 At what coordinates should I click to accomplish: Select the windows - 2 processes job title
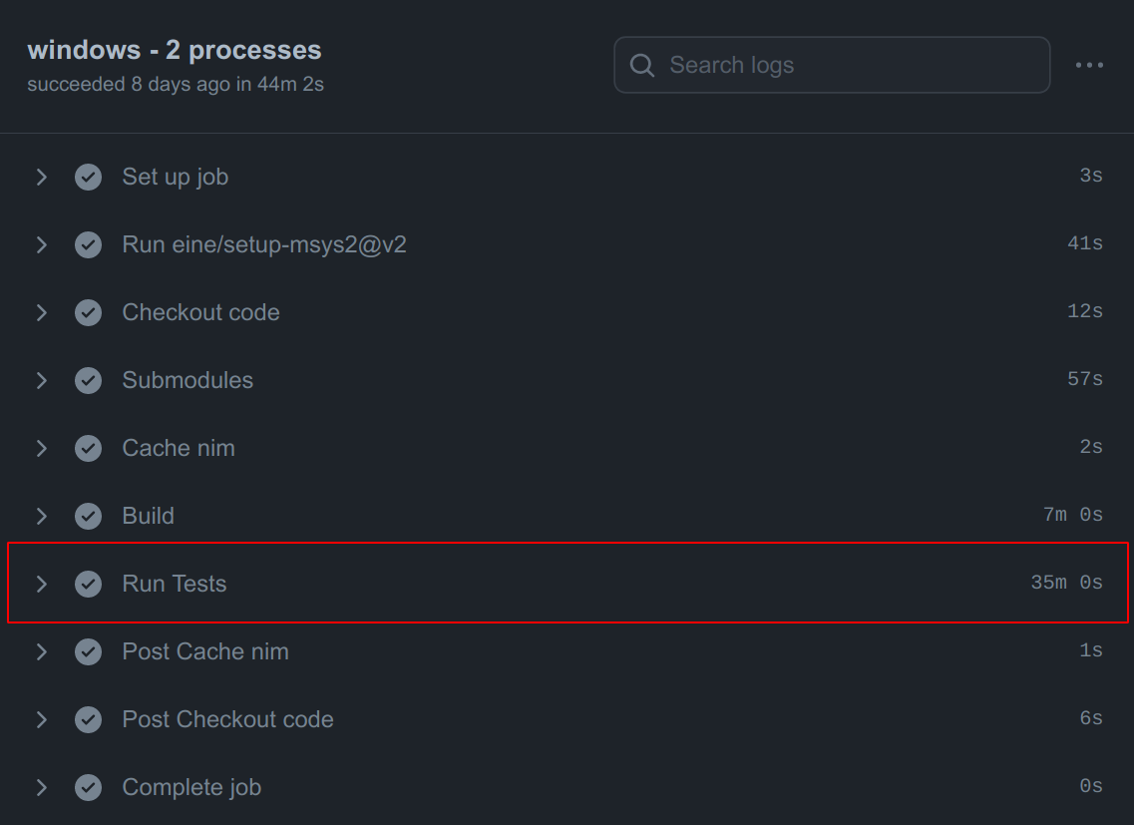tap(175, 49)
